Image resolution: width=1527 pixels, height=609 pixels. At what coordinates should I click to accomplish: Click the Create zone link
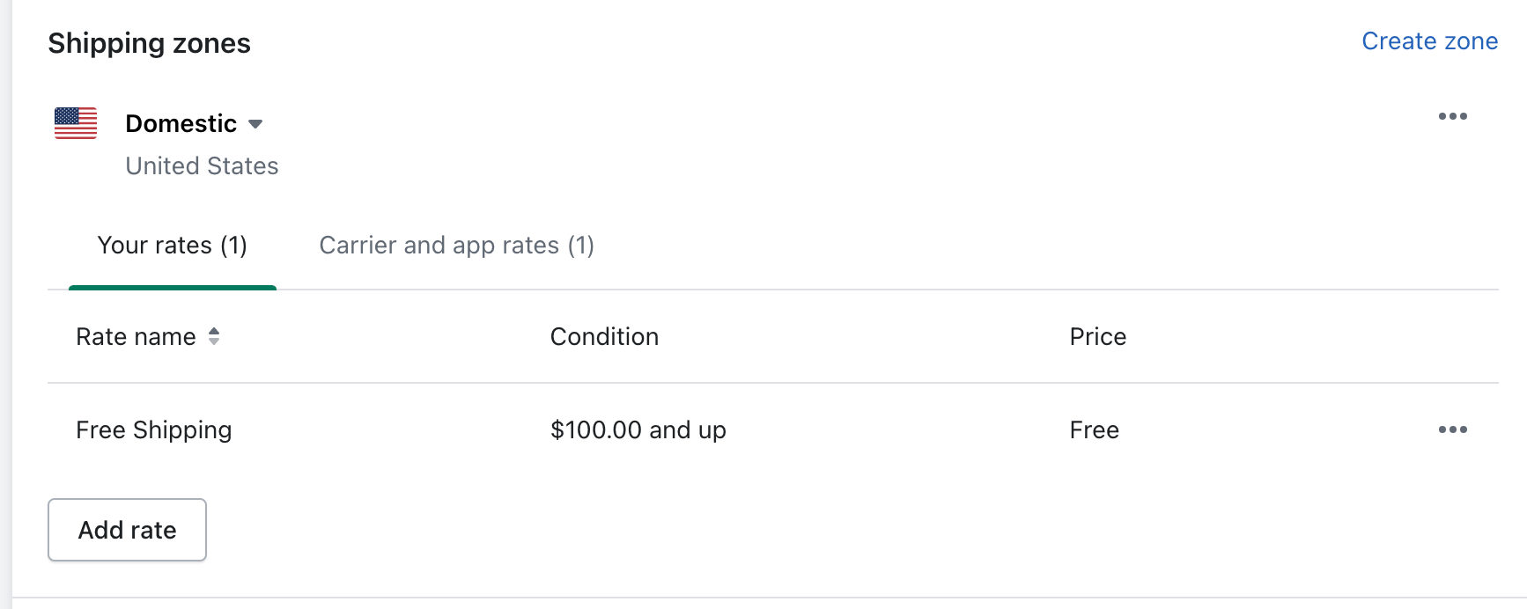click(1429, 41)
